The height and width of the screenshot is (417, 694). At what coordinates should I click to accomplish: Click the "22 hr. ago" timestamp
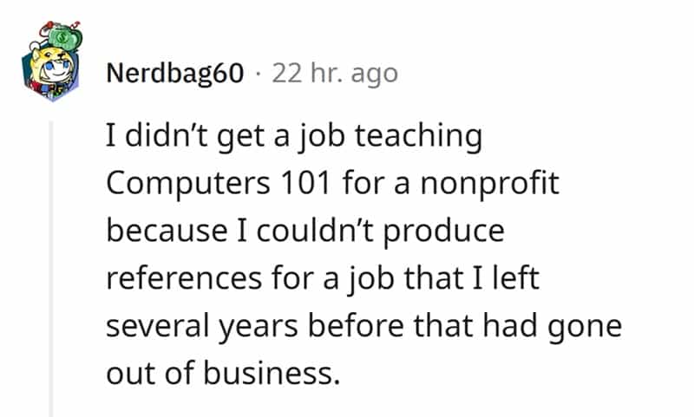coord(335,74)
